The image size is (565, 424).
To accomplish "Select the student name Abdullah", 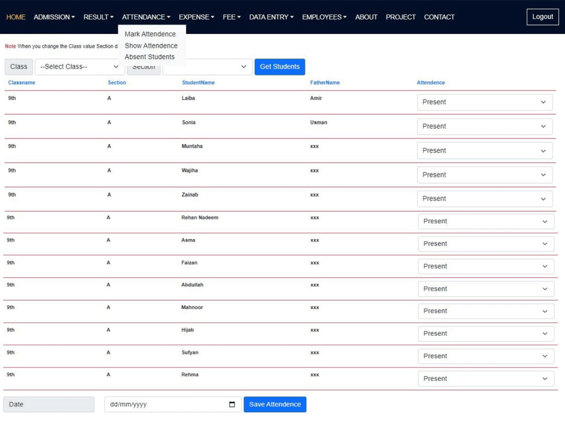I will tap(192, 285).
